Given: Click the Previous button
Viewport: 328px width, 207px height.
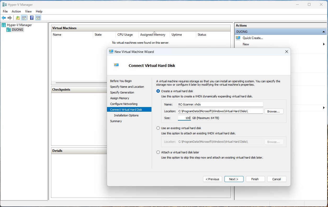Looking at the screenshot, I should click(212, 179).
